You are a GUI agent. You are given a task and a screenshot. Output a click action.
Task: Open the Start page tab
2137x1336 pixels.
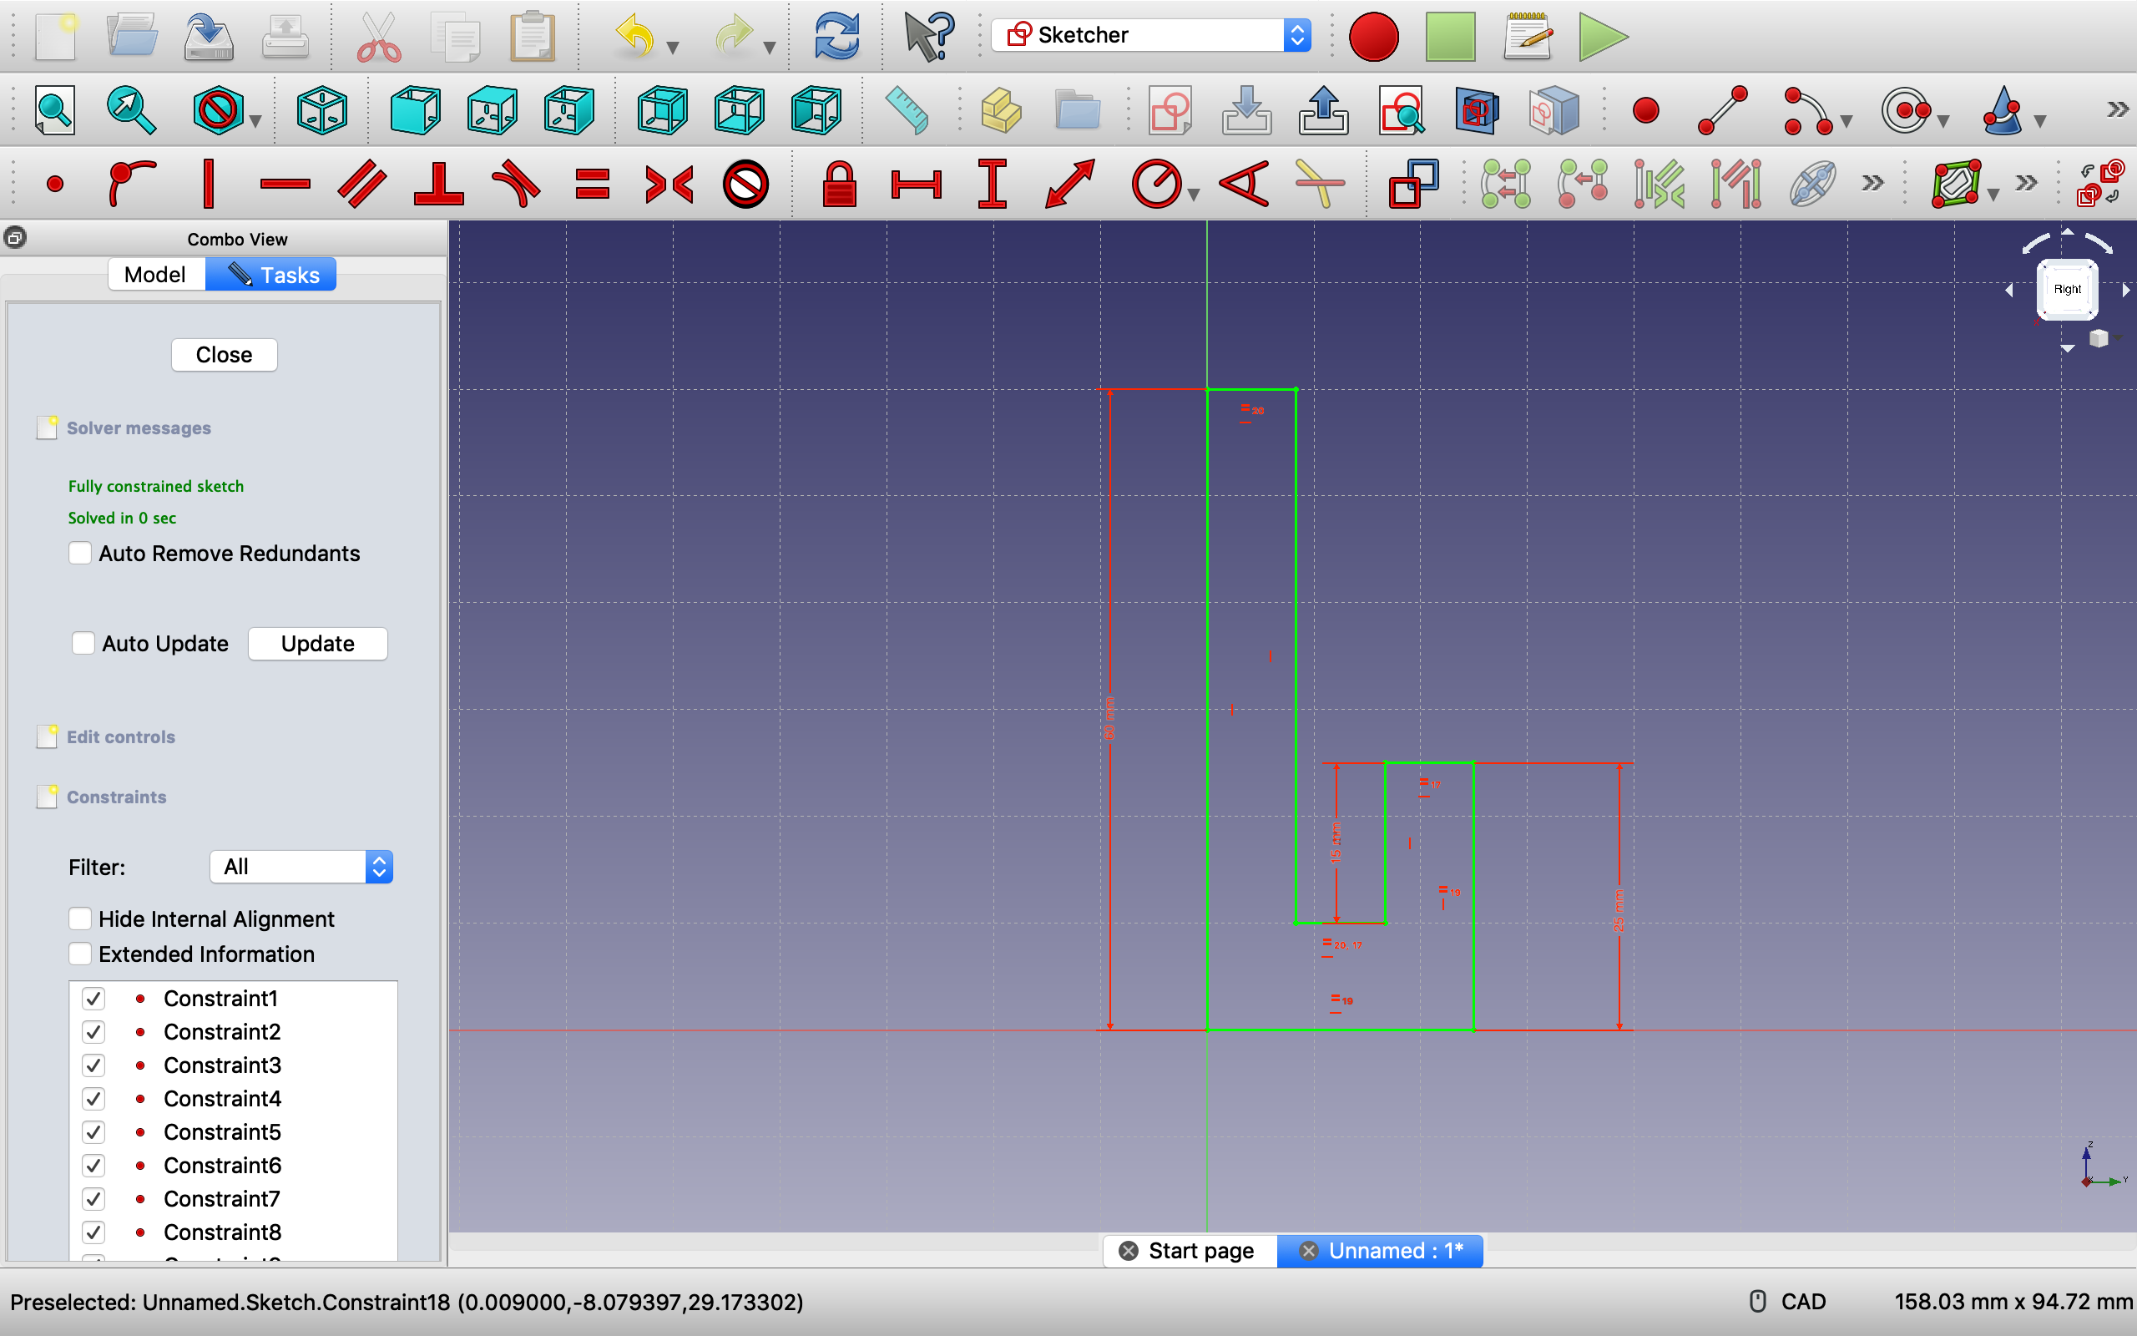(1200, 1251)
